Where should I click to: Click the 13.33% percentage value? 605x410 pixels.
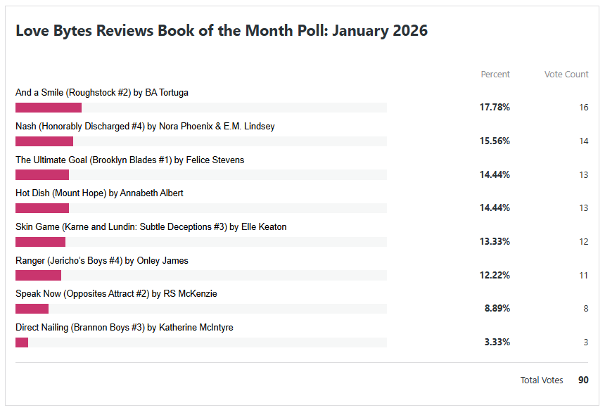click(495, 242)
